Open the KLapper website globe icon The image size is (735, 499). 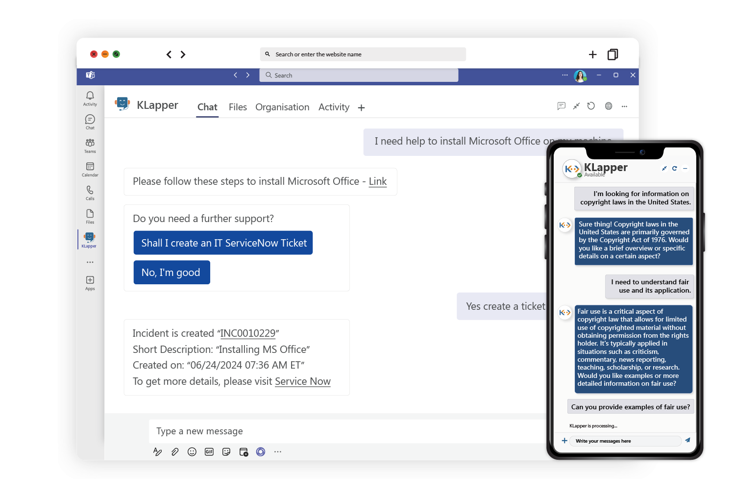pyautogui.click(x=609, y=106)
